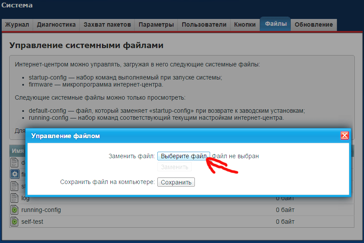Click the disabled Заменить button
The width and height of the screenshot is (364, 243).
point(174,167)
